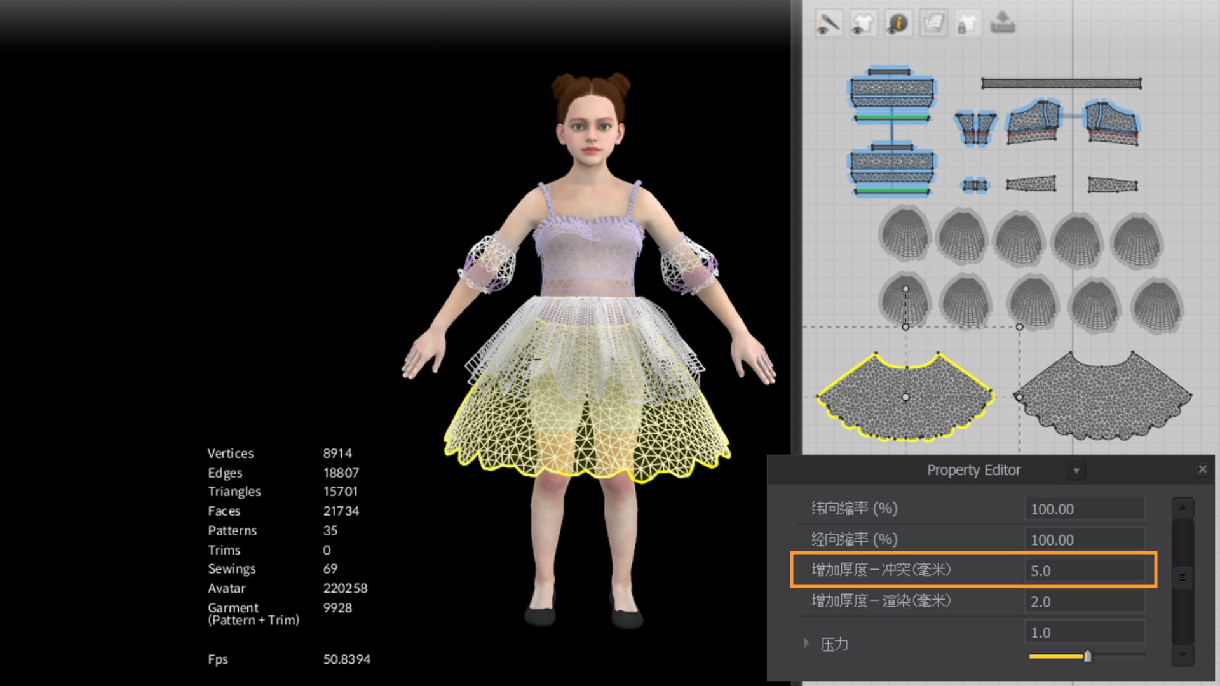Click the Property Editor panel title
This screenshot has height=686, width=1220.
tap(973, 470)
